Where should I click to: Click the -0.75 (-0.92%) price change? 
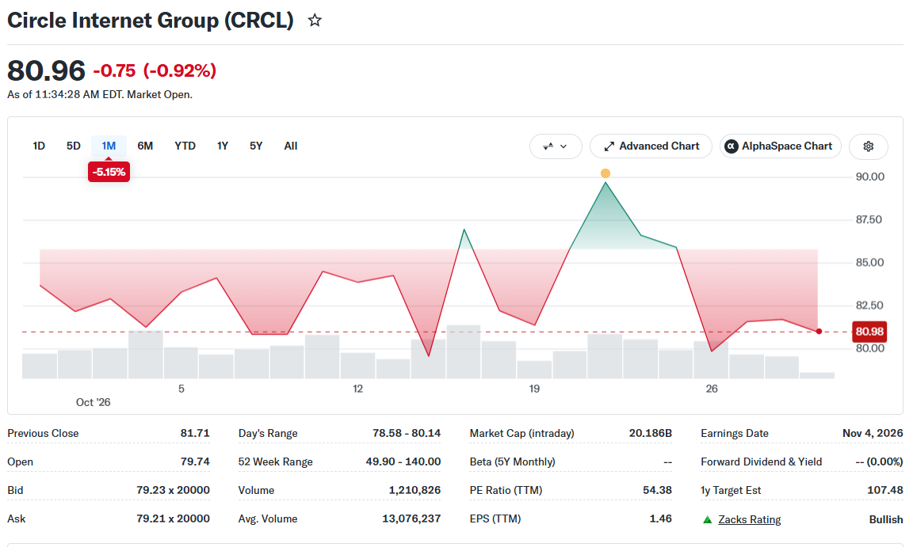coord(155,70)
